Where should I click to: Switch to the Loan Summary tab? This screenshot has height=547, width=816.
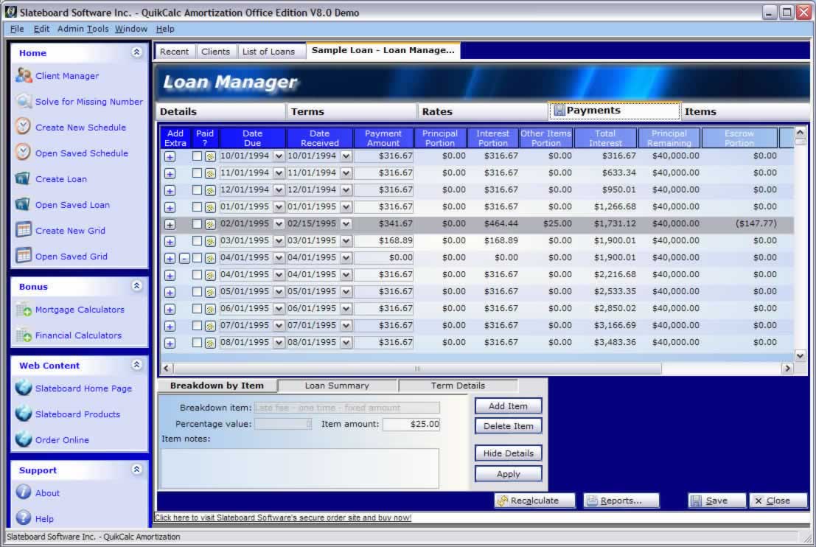click(337, 386)
